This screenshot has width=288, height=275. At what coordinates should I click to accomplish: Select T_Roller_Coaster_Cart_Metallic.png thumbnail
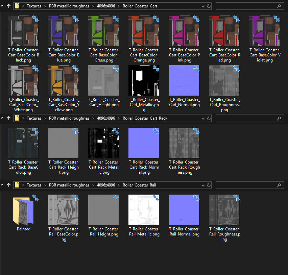[144, 80]
